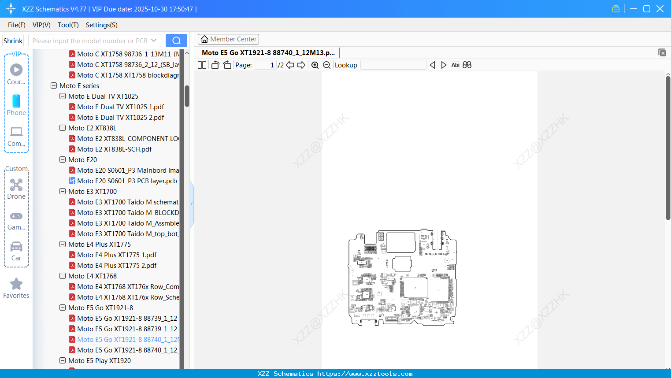671x378 pixels.
Task: Open Favorites star
Action: coord(16,289)
